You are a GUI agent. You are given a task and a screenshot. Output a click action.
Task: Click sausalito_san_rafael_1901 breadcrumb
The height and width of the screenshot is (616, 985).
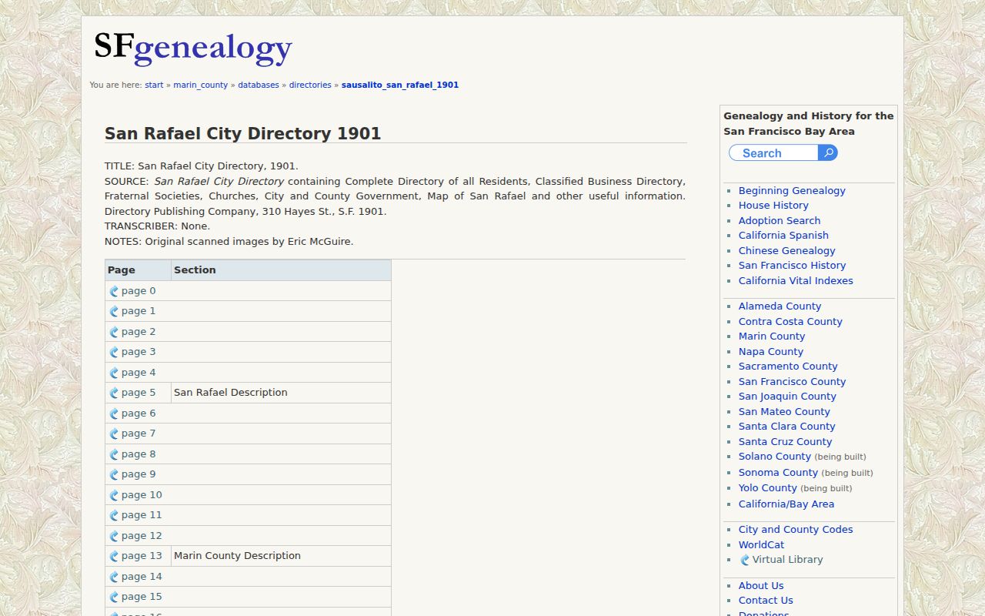click(x=400, y=85)
